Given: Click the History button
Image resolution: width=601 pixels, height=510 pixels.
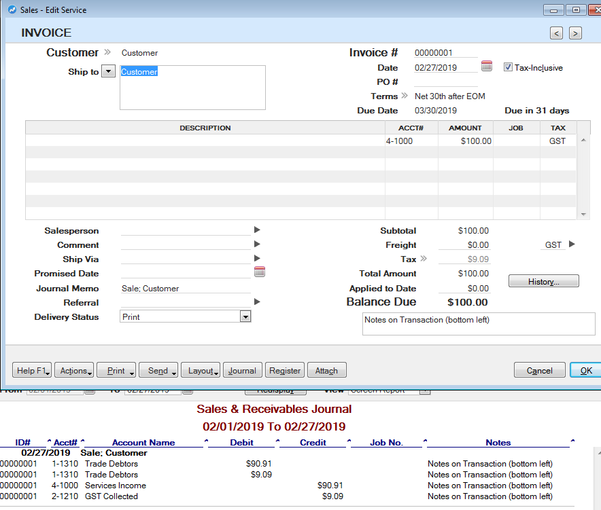Looking at the screenshot, I should 543,281.
